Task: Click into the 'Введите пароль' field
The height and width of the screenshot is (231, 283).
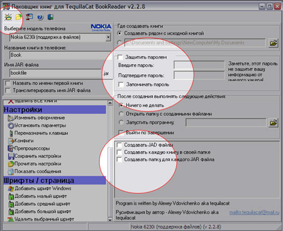Action: coord(199,65)
